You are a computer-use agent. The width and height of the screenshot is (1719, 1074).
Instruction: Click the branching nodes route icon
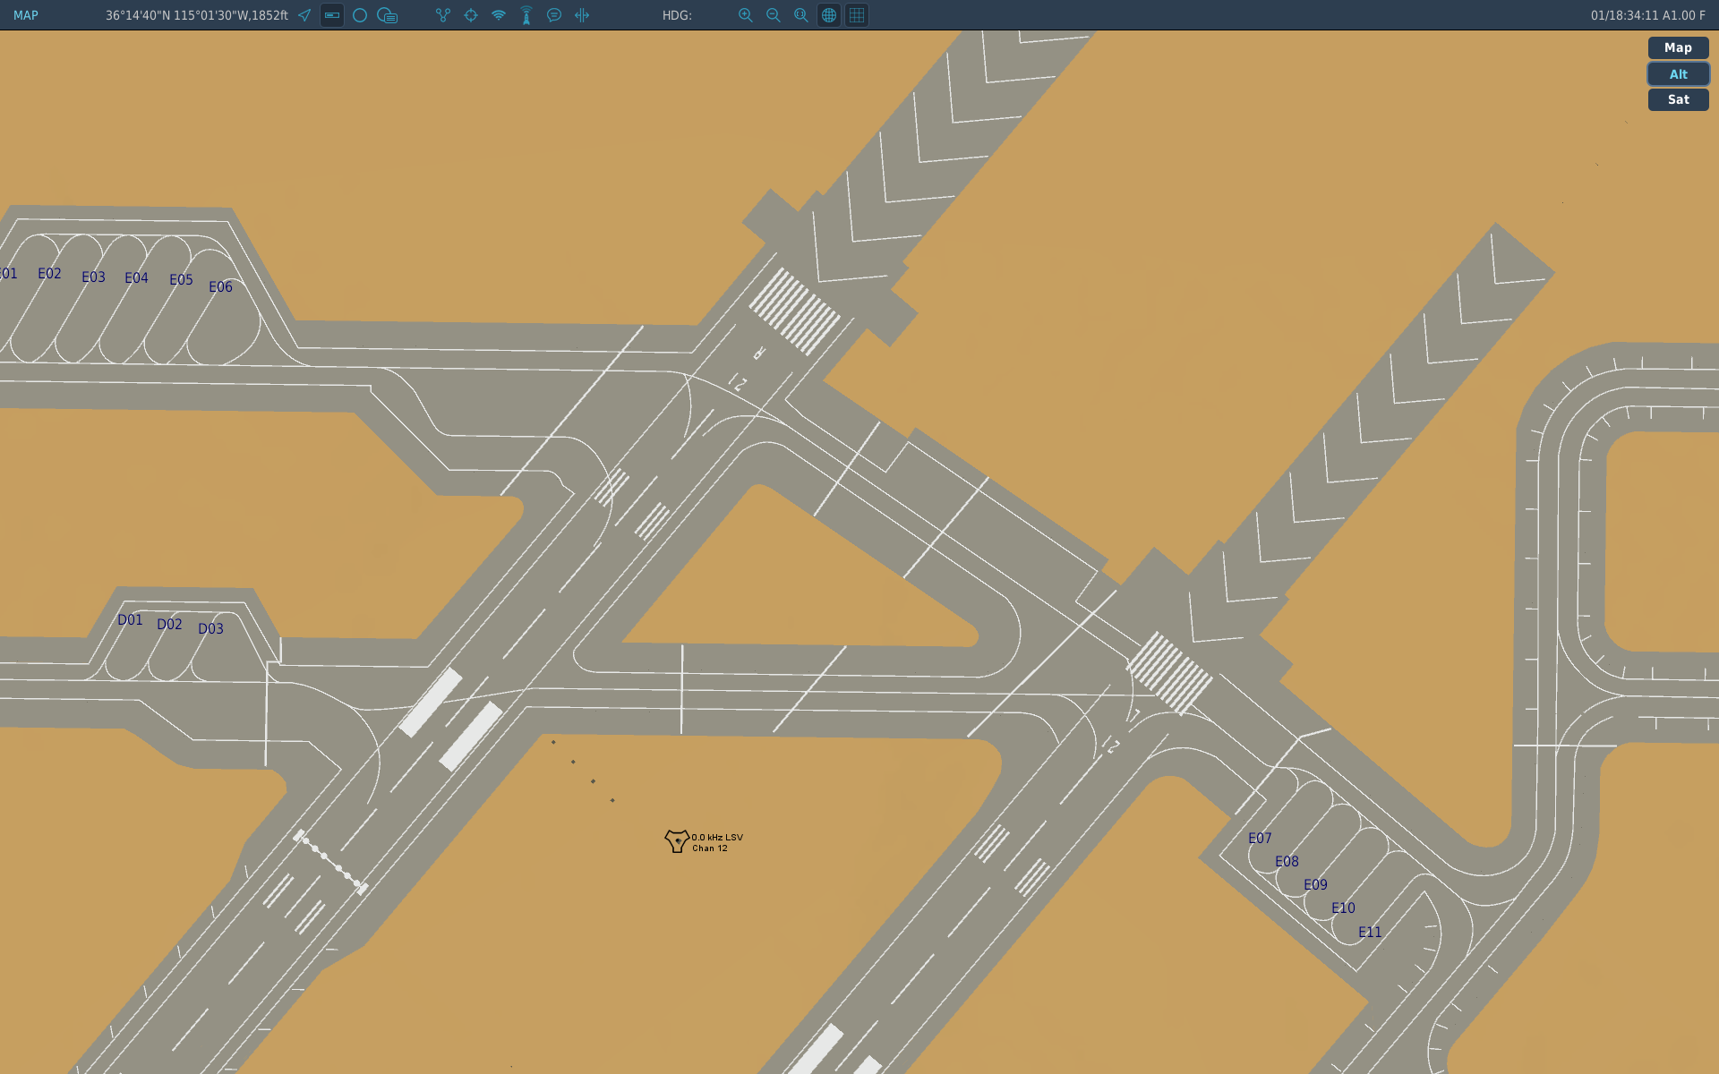click(443, 15)
